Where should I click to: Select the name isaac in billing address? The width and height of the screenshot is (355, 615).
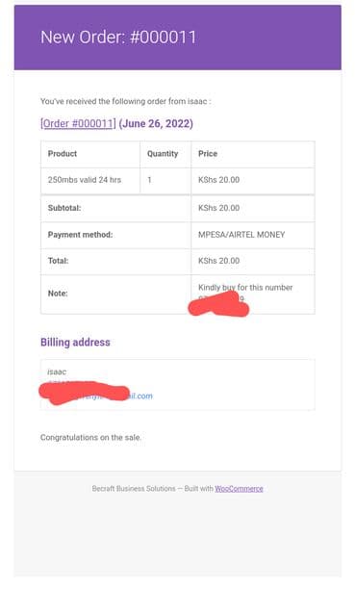tap(57, 372)
